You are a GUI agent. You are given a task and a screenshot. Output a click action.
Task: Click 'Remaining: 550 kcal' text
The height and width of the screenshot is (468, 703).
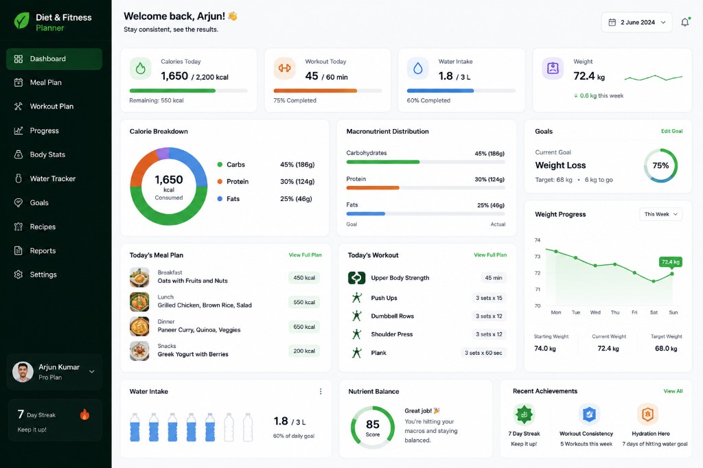pyautogui.click(x=157, y=100)
